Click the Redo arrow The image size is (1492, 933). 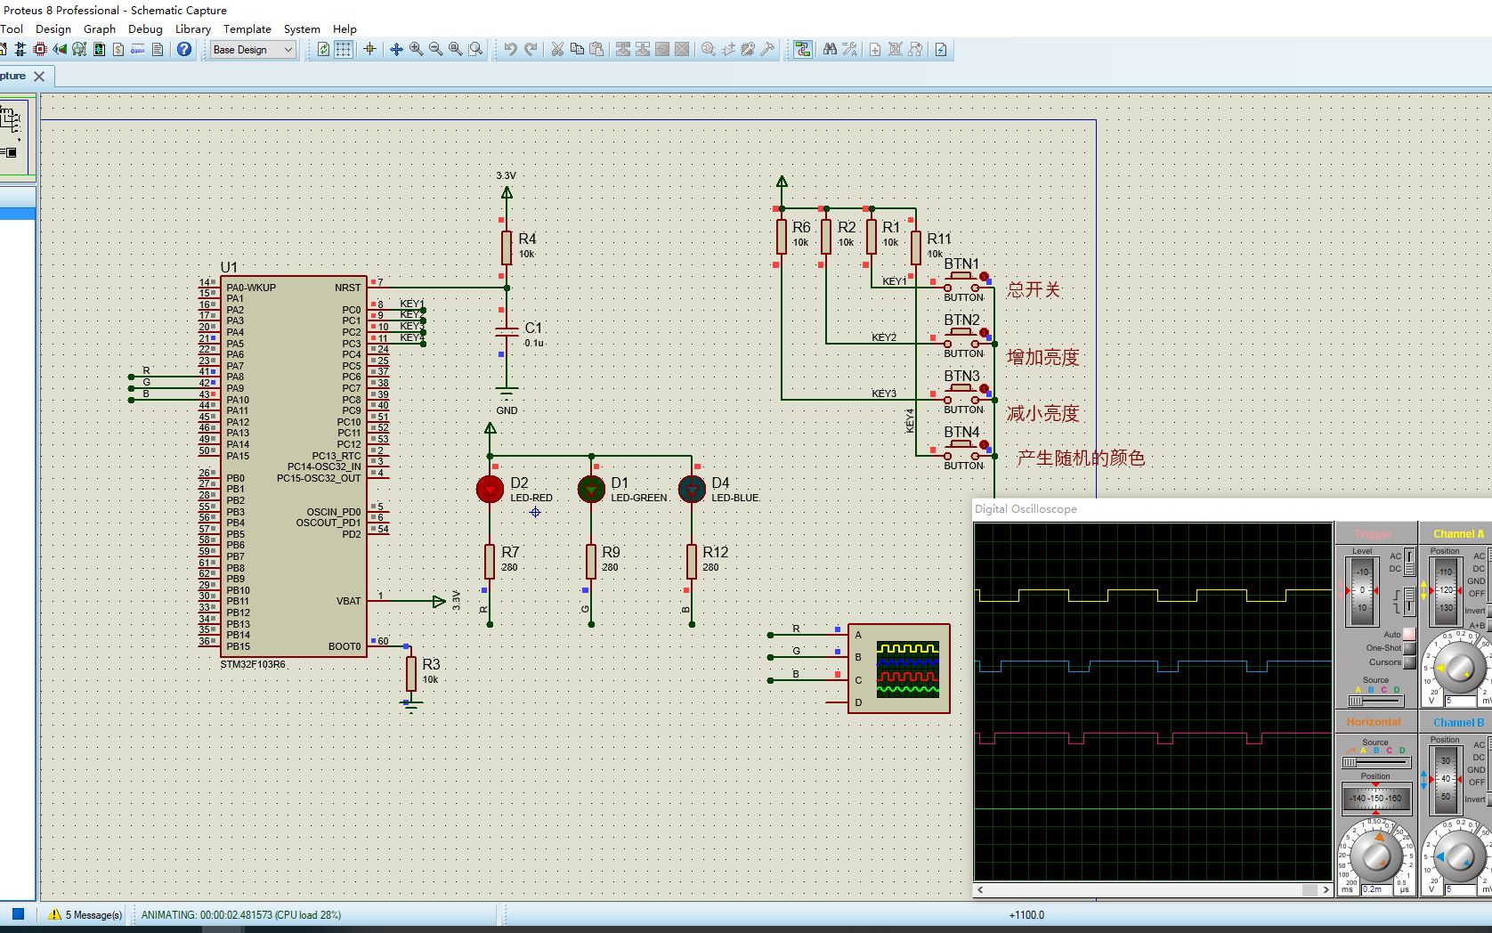(531, 50)
